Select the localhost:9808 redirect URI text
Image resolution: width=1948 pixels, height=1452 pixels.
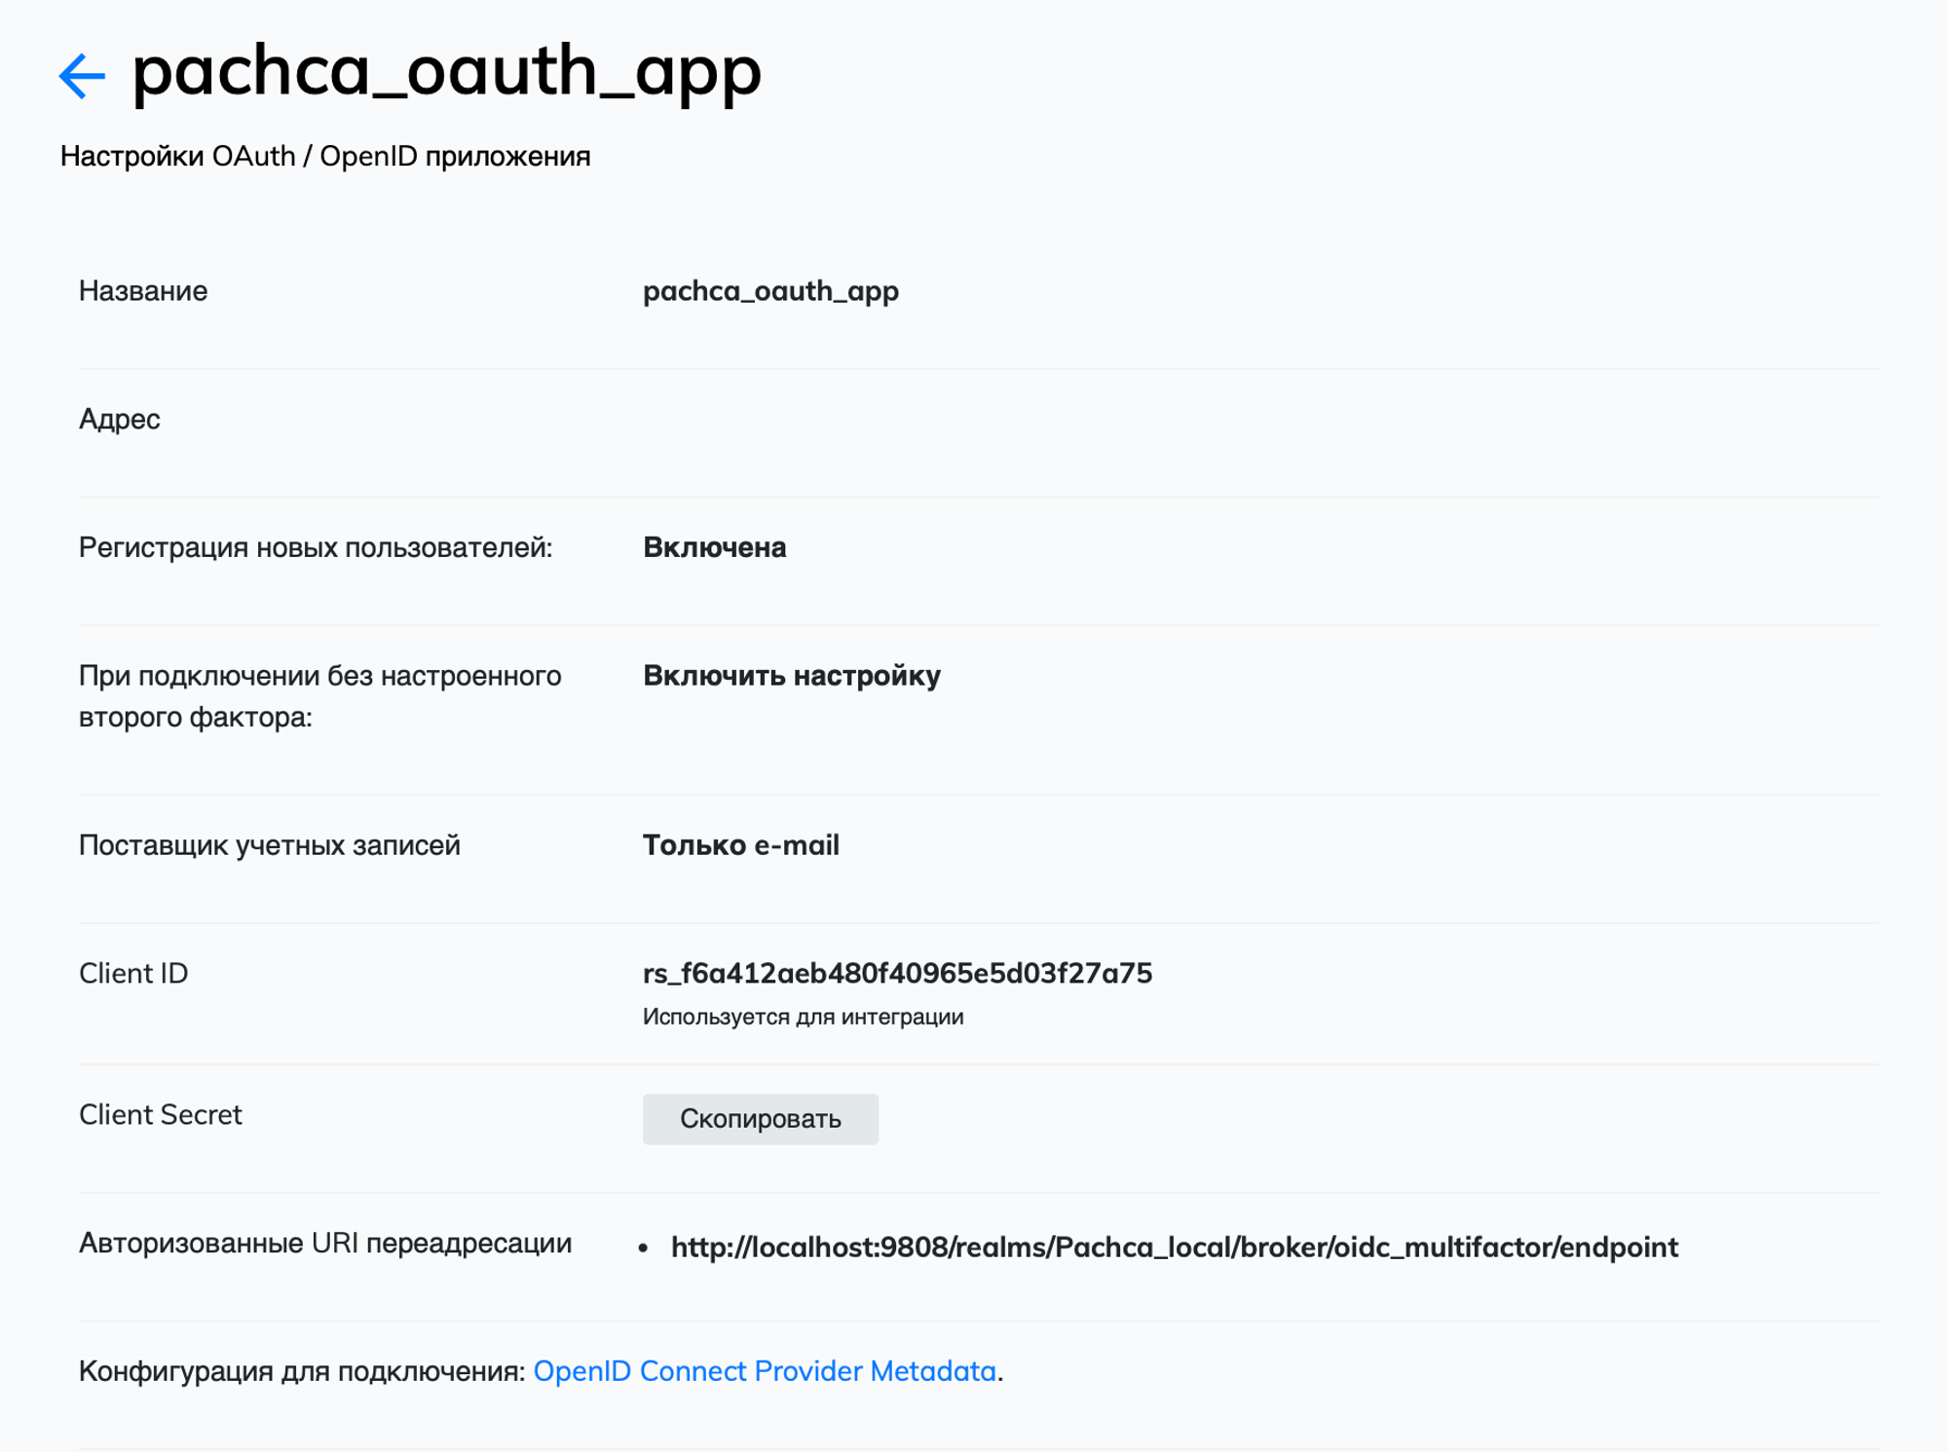pyautogui.click(x=1175, y=1247)
